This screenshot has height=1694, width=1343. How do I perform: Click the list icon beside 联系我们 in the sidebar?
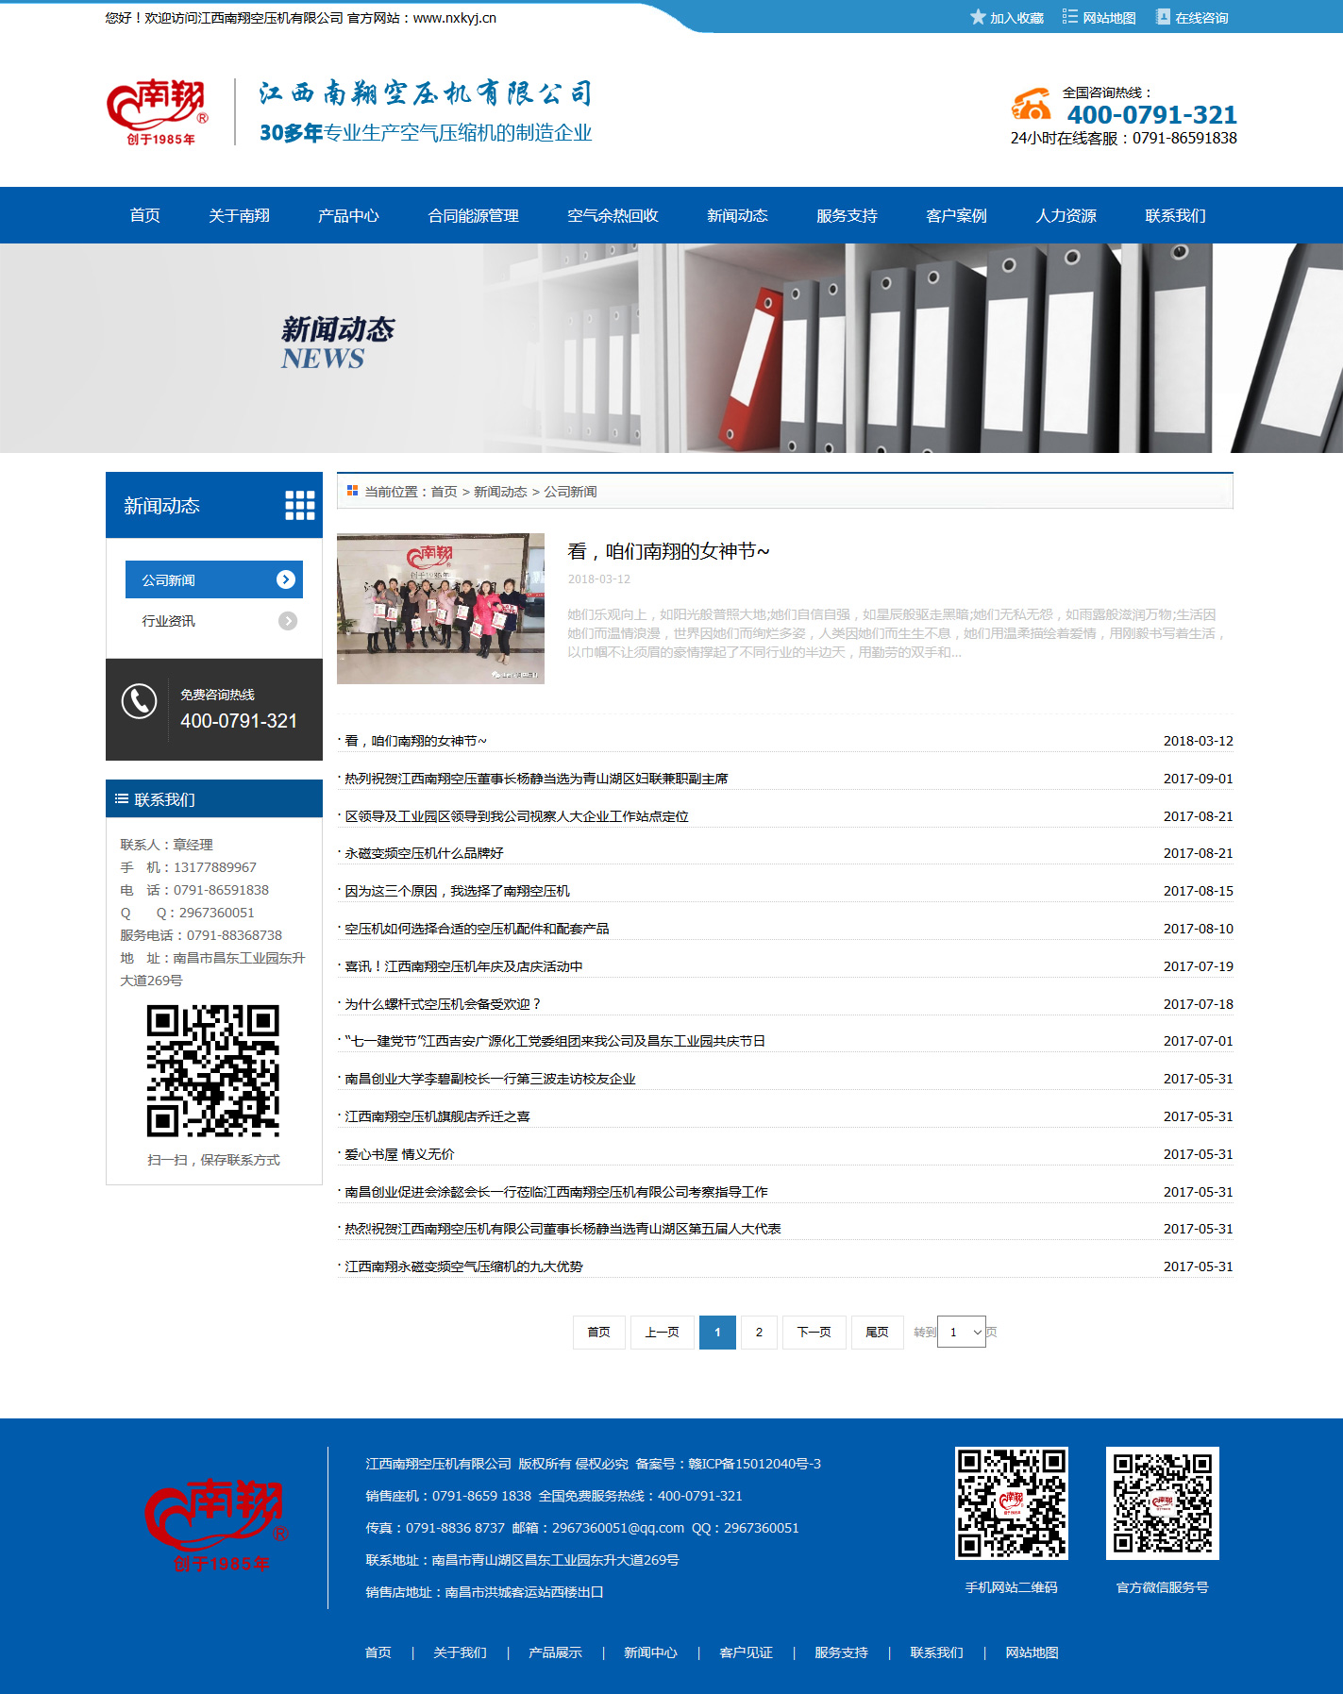pos(122,798)
